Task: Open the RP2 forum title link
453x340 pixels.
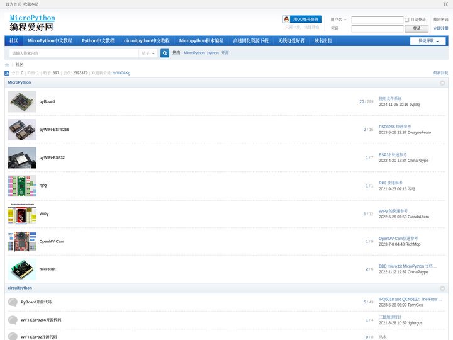Action: [x=43, y=186]
